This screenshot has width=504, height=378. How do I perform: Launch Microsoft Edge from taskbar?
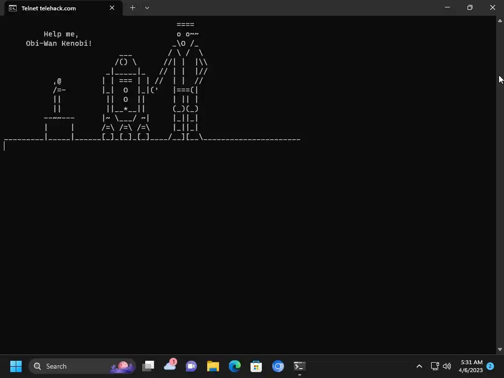coord(235,366)
